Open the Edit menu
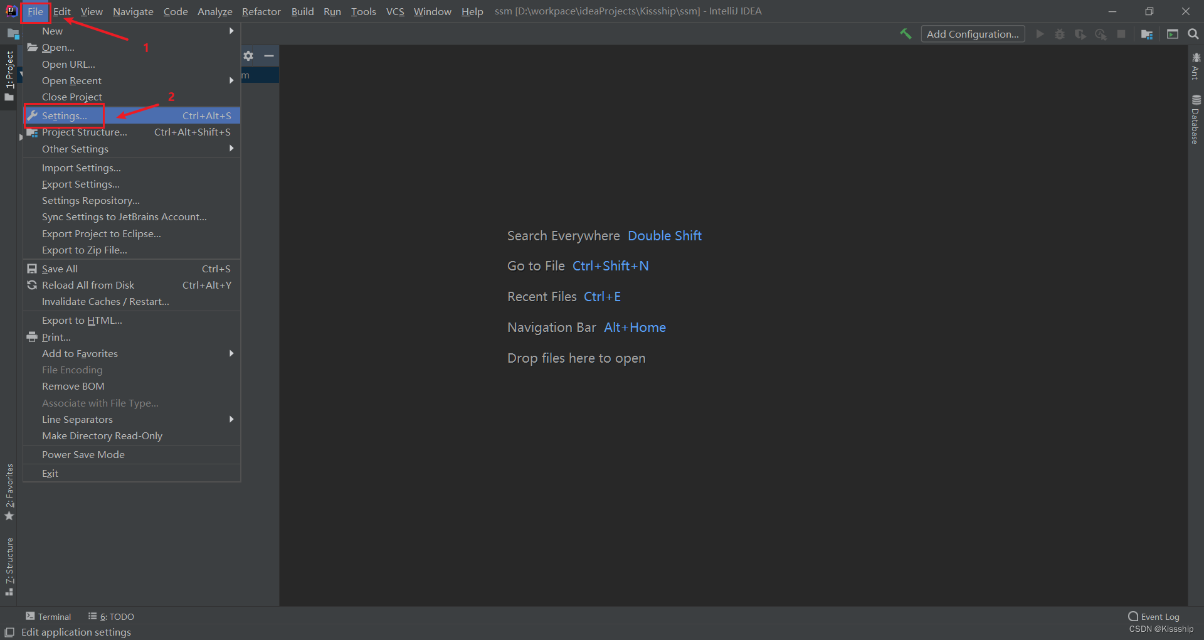 [x=61, y=11]
